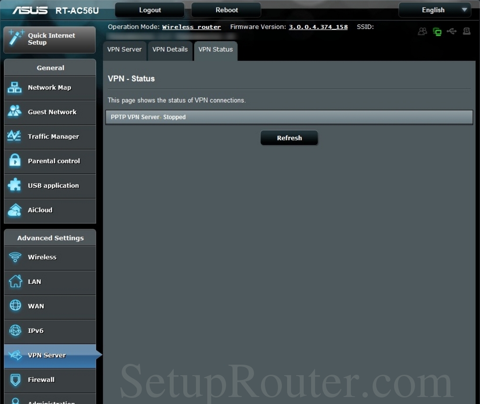The image size is (480, 404).
Task: Click the PPTP VPN Server Stopped row
Action: tap(289, 117)
